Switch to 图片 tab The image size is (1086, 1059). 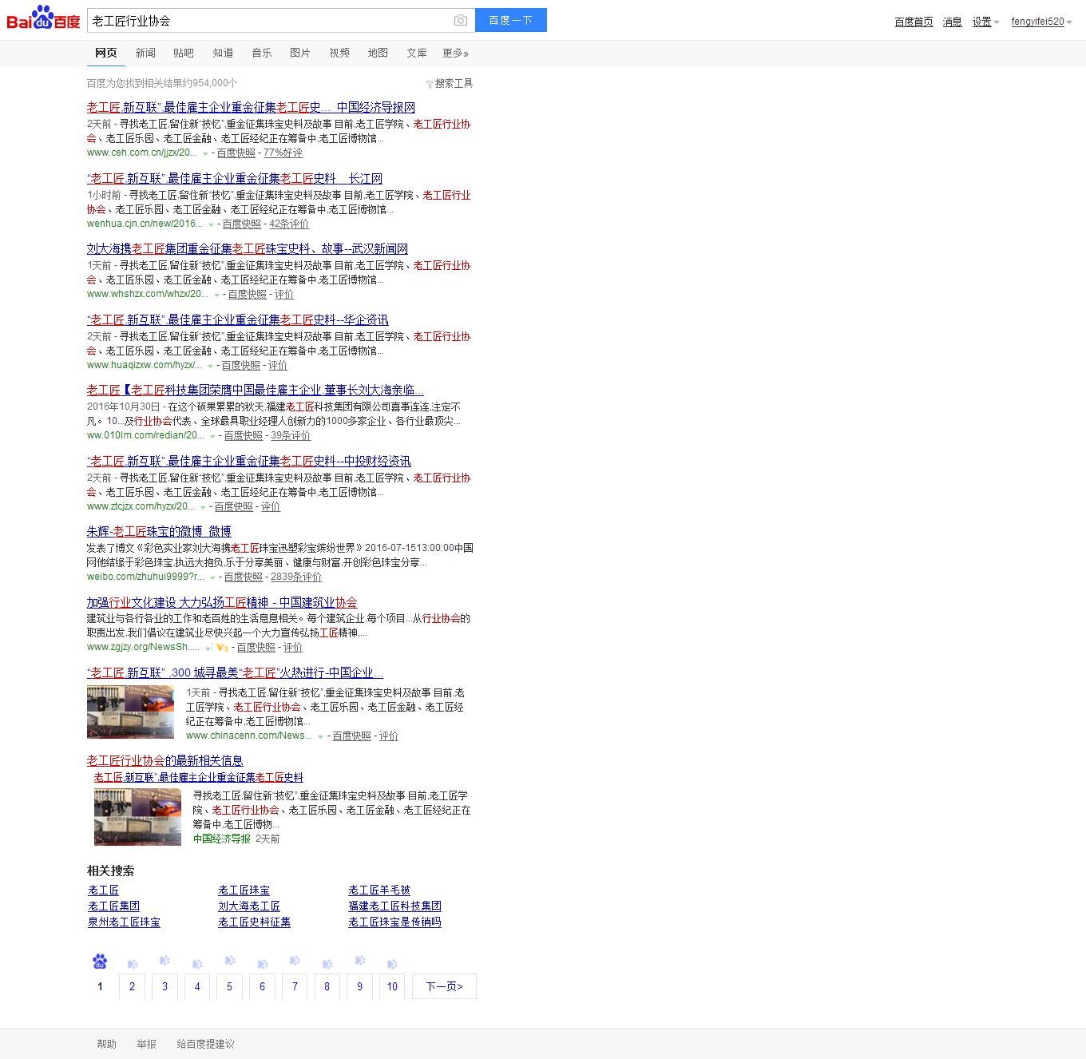click(300, 53)
